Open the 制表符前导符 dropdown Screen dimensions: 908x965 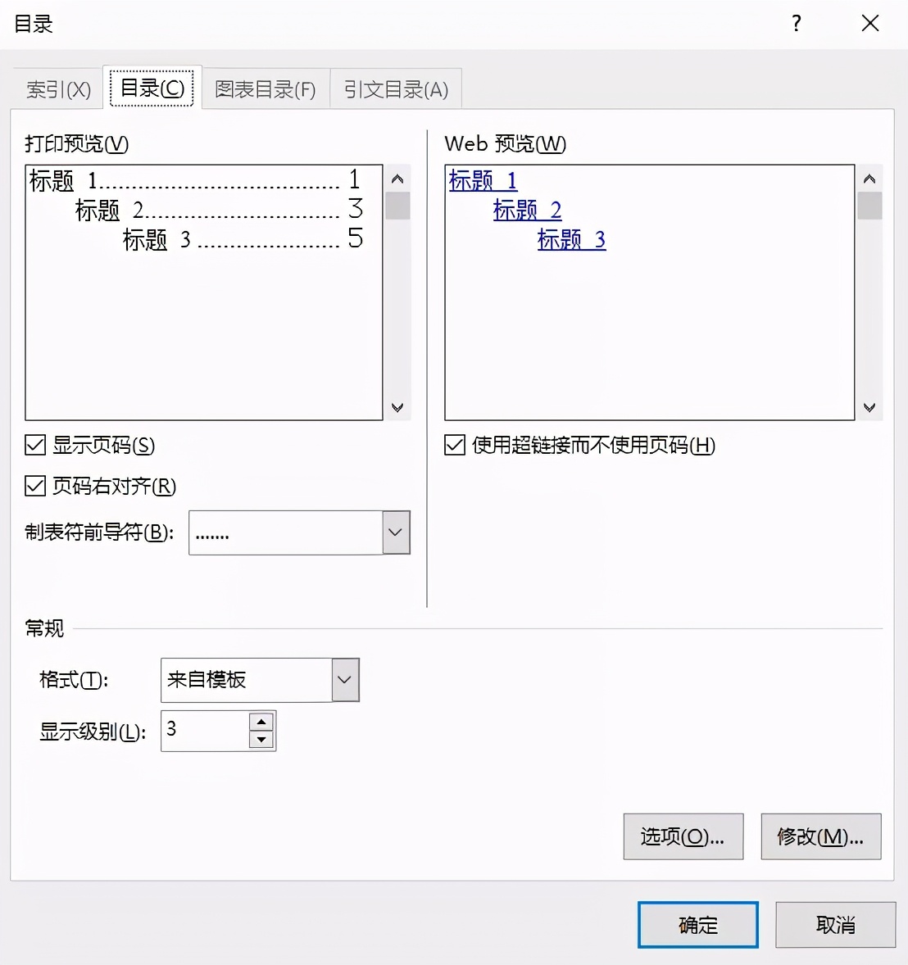click(396, 532)
